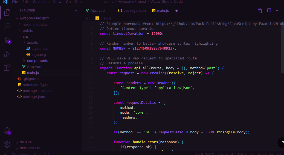Image resolution: width=284 pixels, height=155 pixels.
Task: Open package-lock.json in explorer
Action: tap(38, 91)
